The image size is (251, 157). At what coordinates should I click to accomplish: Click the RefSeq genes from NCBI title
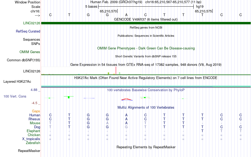(146, 27)
